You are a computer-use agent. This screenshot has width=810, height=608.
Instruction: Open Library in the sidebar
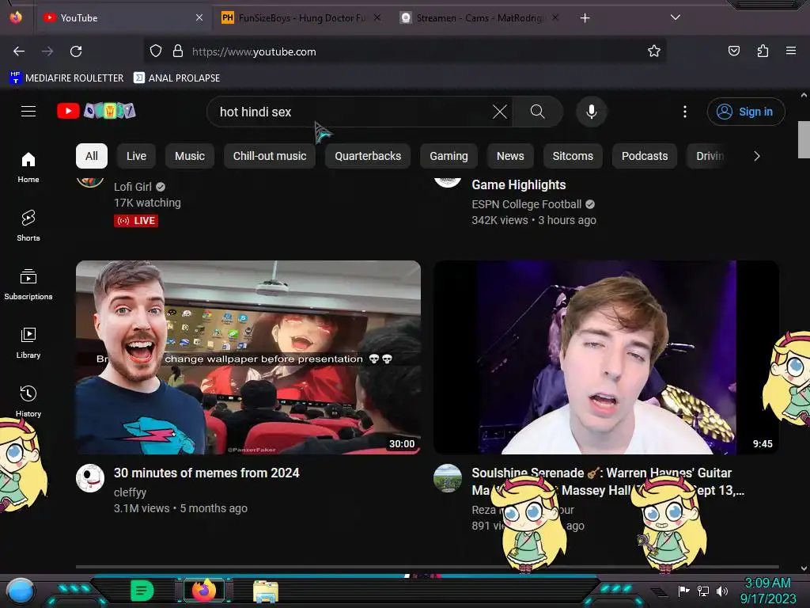coord(28,344)
